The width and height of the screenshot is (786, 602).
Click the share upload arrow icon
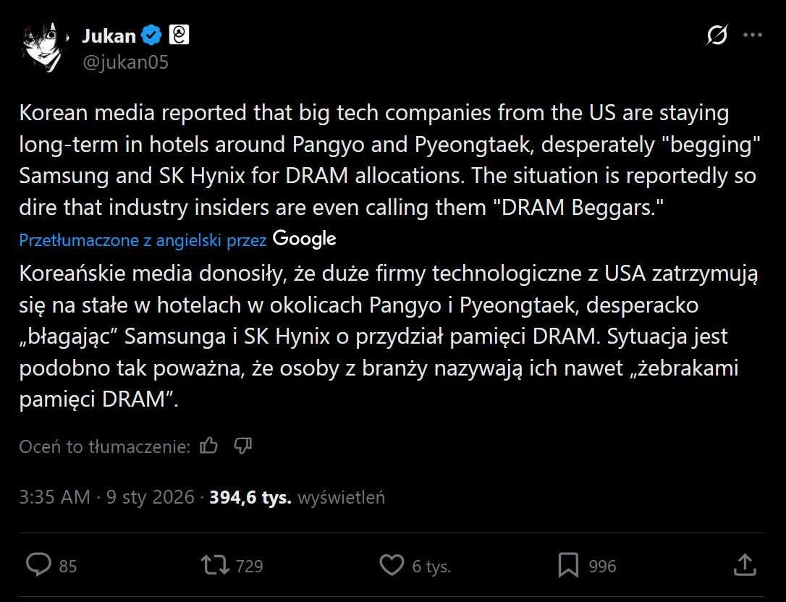pos(745,564)
